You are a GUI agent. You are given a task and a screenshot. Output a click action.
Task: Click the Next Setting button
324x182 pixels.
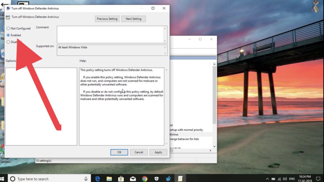click(133, 19)
